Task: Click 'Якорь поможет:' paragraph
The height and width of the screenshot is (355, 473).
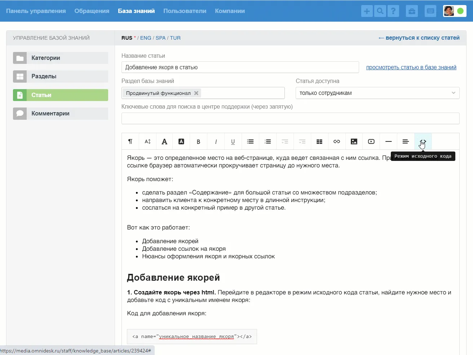Action: [150, 179]
